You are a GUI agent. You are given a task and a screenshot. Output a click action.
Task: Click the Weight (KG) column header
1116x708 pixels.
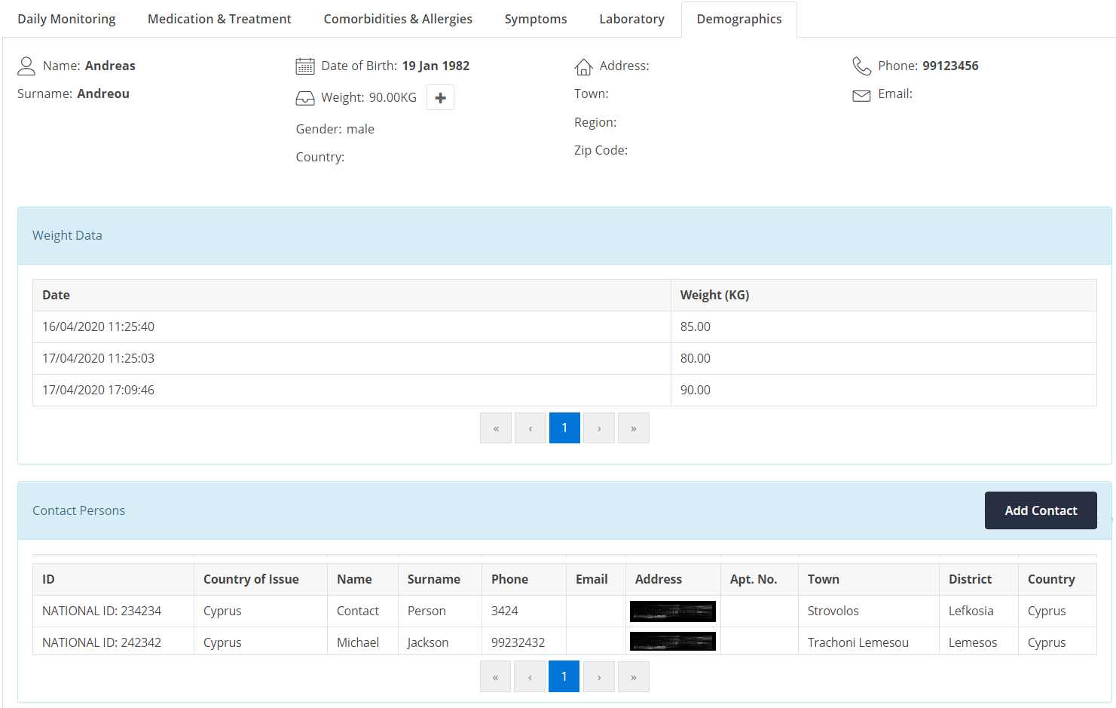tap(714, 295)
